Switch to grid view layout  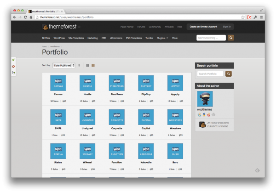coord(93,65)
